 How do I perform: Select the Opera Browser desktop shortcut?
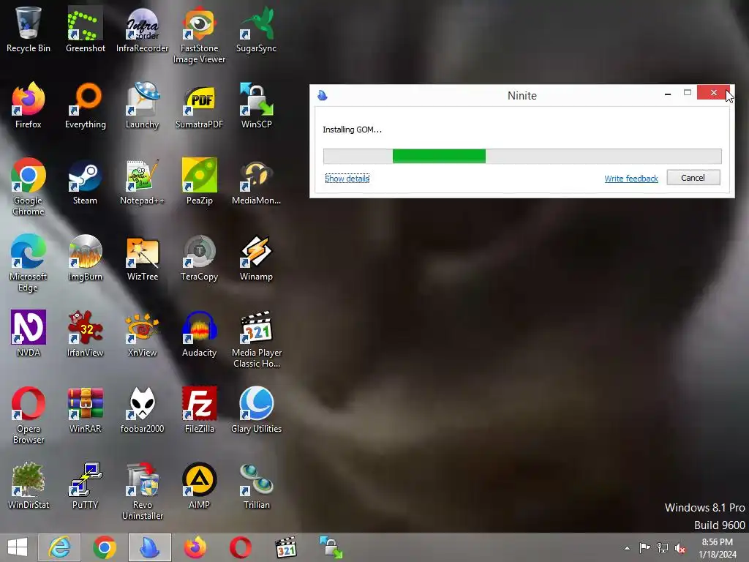29,415
